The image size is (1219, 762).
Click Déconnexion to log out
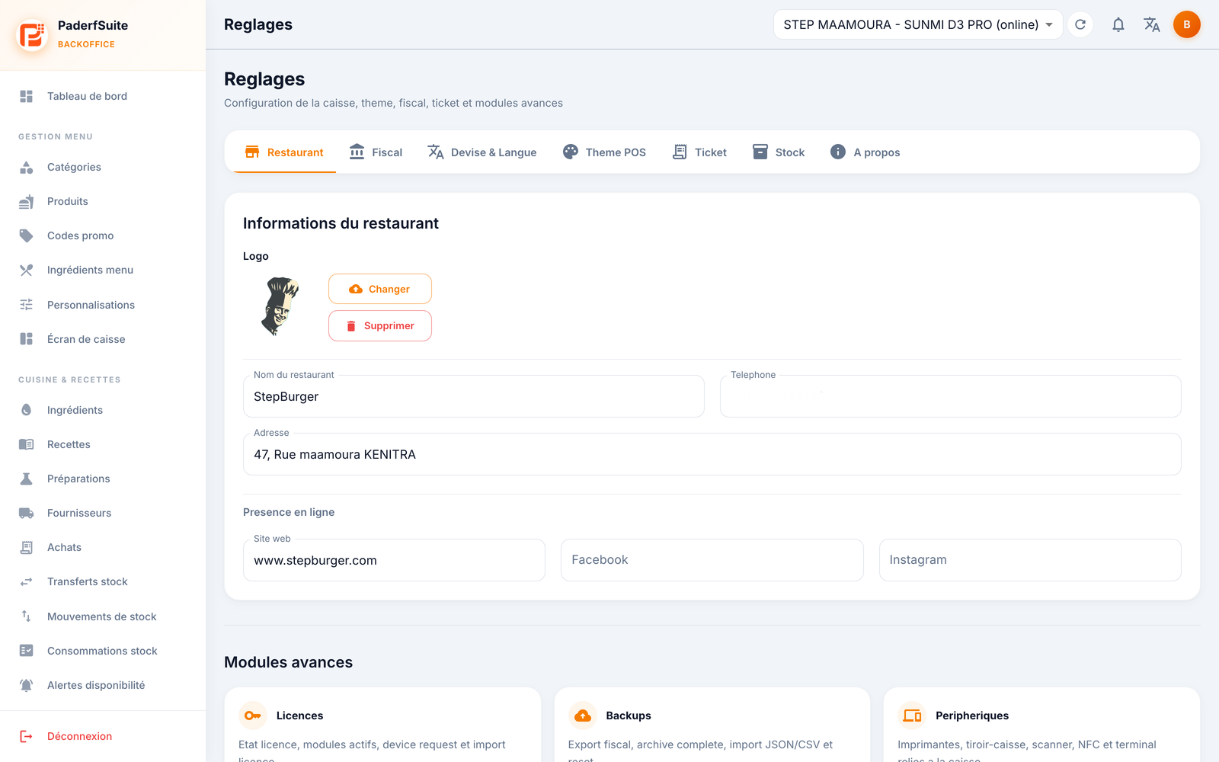click(x=103, y=736)
